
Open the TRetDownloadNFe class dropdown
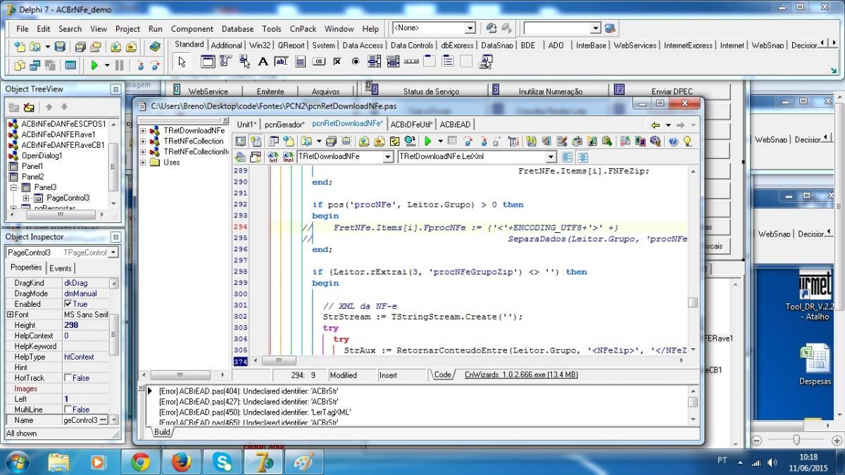pos(387,157)
